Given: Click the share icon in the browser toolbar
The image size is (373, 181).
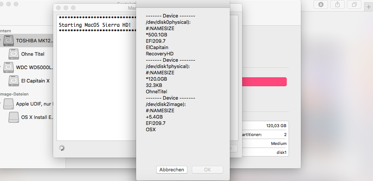Looking at the screenshot, I should [x=337, y=4].
